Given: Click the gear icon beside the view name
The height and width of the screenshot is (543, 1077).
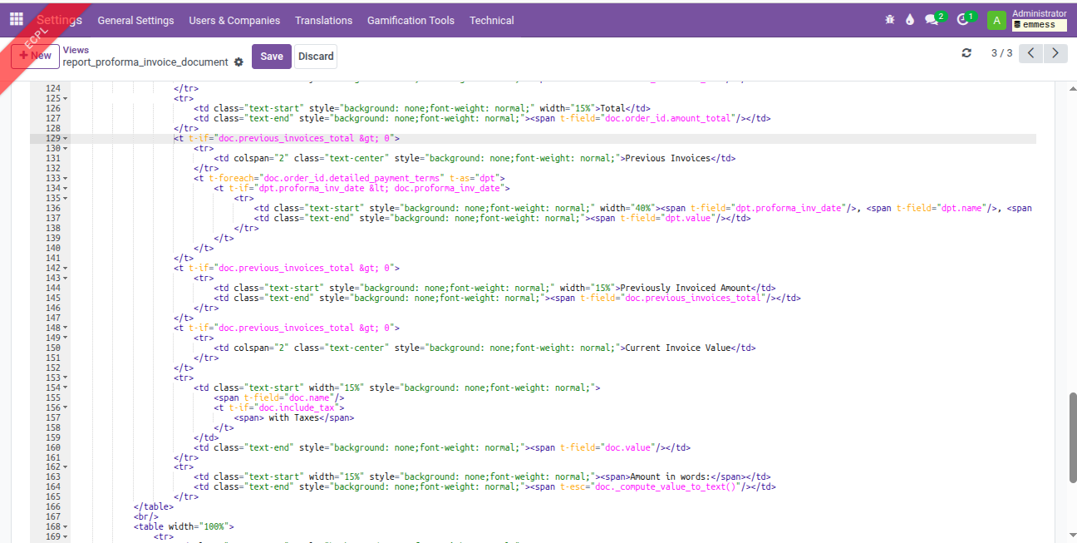Looking at the screenshot, I should (239, 62).
